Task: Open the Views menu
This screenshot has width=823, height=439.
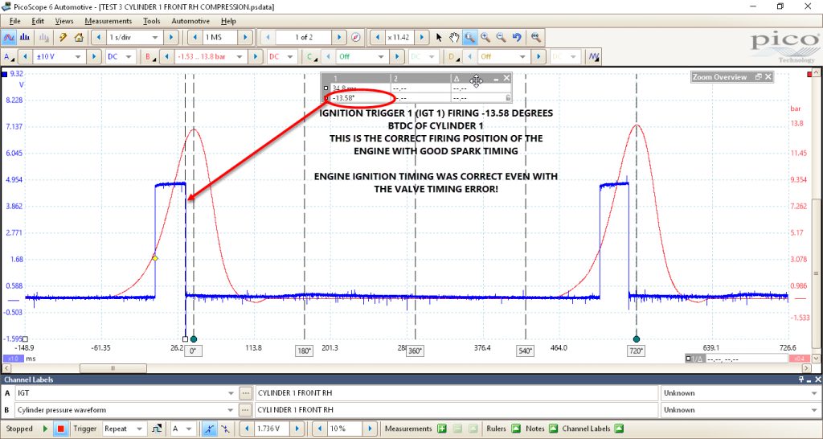Action: [x=64, y=21]
